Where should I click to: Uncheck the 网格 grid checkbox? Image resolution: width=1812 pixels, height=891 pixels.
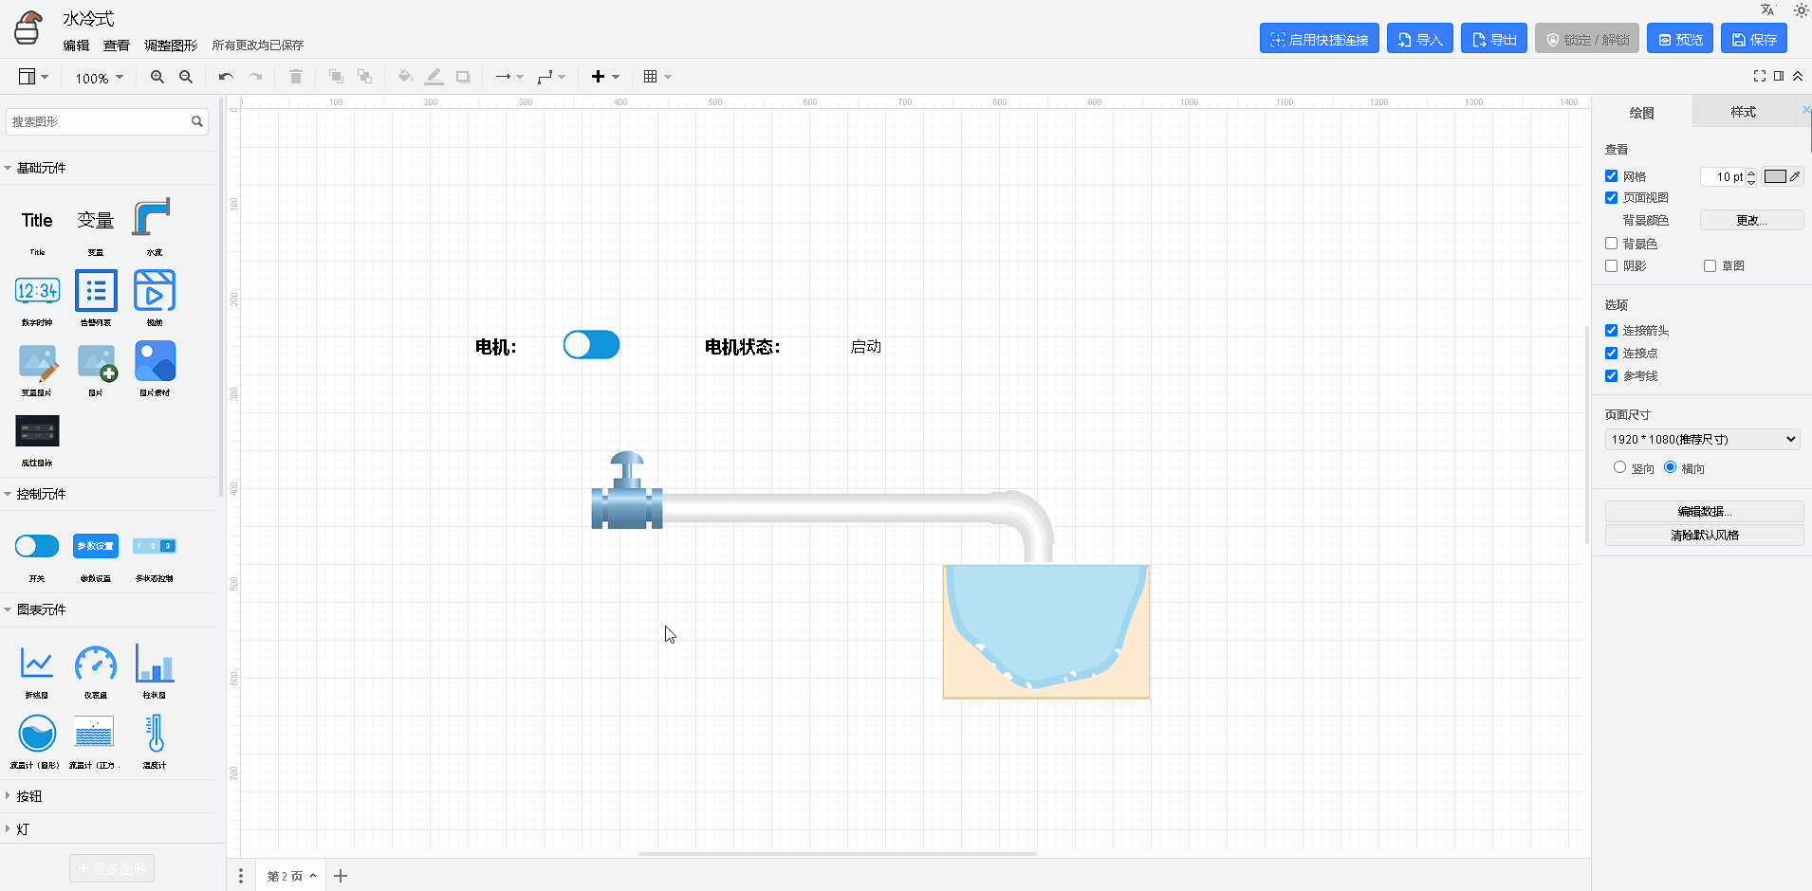tap(1611, 176)
